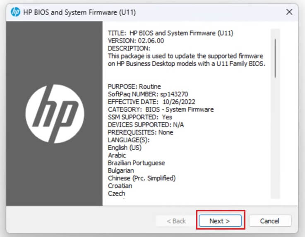
Task: Click the 'Chinese (Prc. Simplified)' entry
Action: click(x=142, y=178)
